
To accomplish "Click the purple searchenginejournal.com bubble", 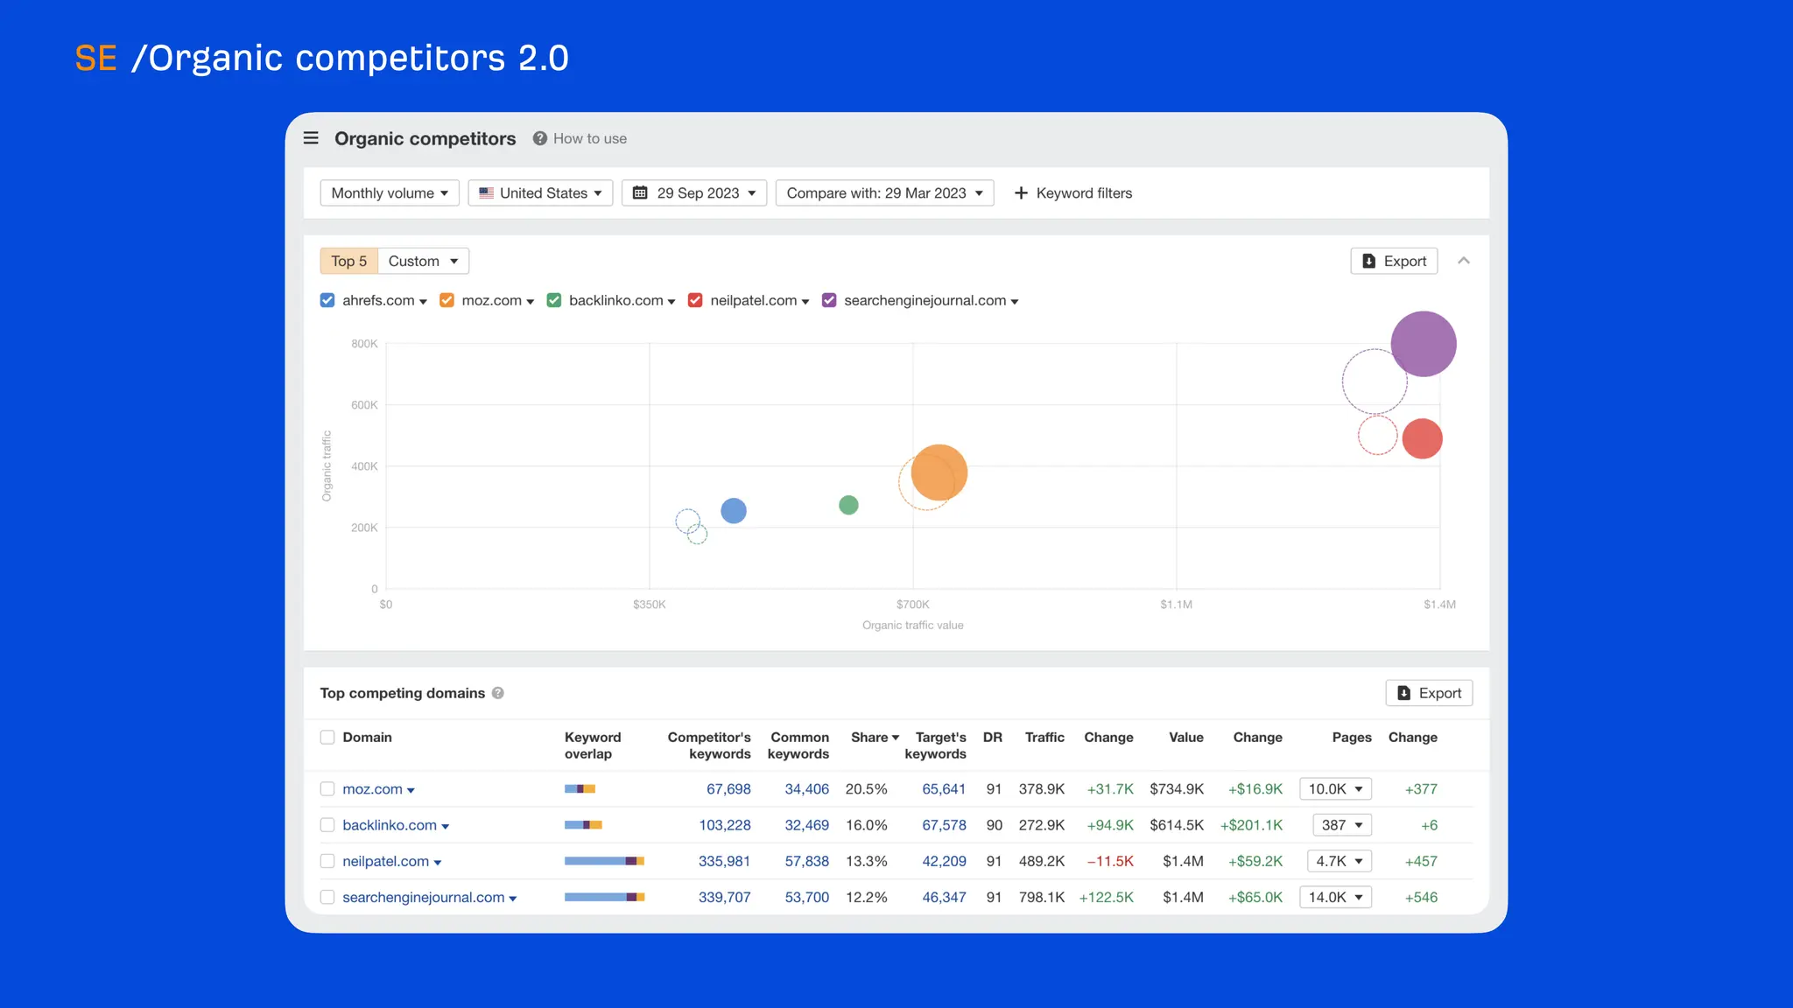I will 1424,344.
